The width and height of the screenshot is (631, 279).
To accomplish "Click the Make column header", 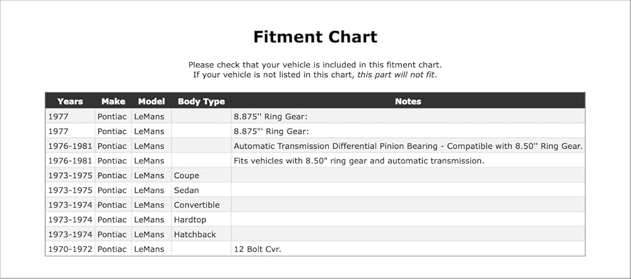I will click(x=113, y=101).
